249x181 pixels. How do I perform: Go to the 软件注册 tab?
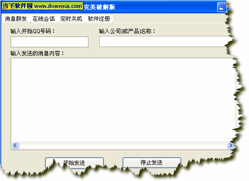click(x=99, y=19)
